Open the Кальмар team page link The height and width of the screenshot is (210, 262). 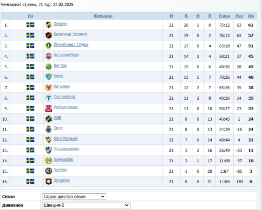point(62,86)
